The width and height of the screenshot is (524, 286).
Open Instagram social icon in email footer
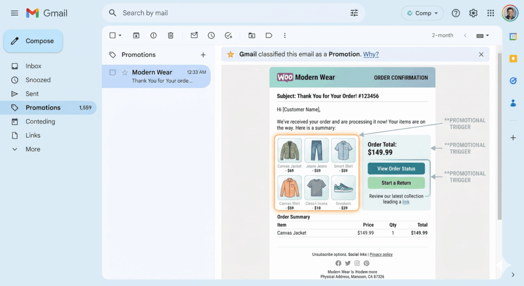coord(357,263)
